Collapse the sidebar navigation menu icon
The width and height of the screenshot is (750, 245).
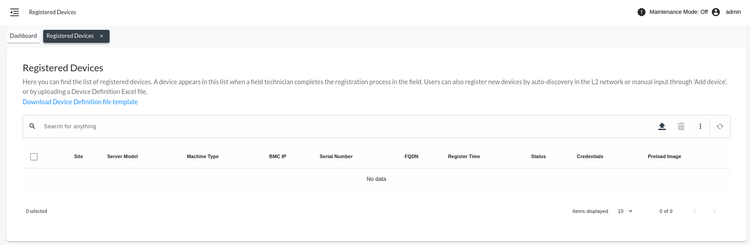(15, 12)
